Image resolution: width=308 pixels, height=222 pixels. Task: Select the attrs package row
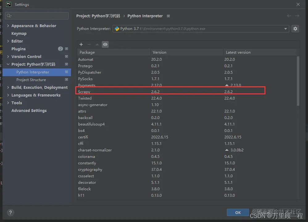187,111
